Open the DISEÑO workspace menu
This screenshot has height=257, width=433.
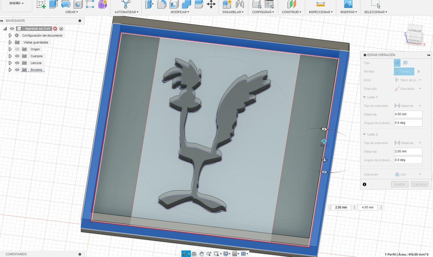pos(16,3)
